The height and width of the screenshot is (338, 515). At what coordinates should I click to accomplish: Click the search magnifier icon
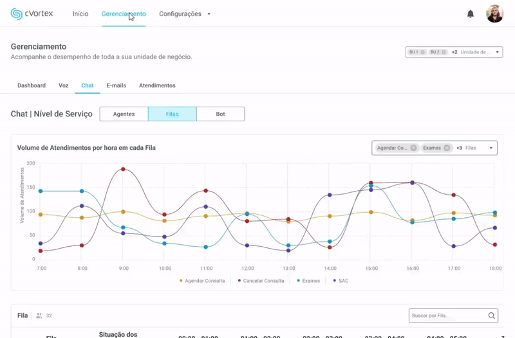(x=492, y=316)
